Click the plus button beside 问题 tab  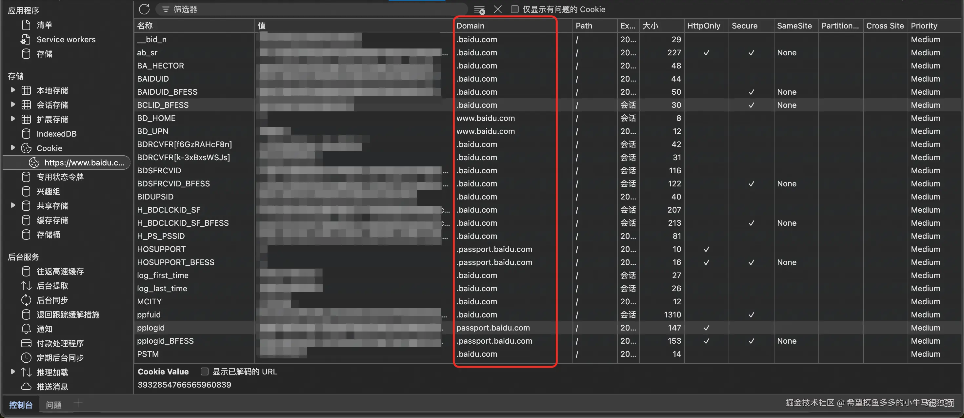78,403
